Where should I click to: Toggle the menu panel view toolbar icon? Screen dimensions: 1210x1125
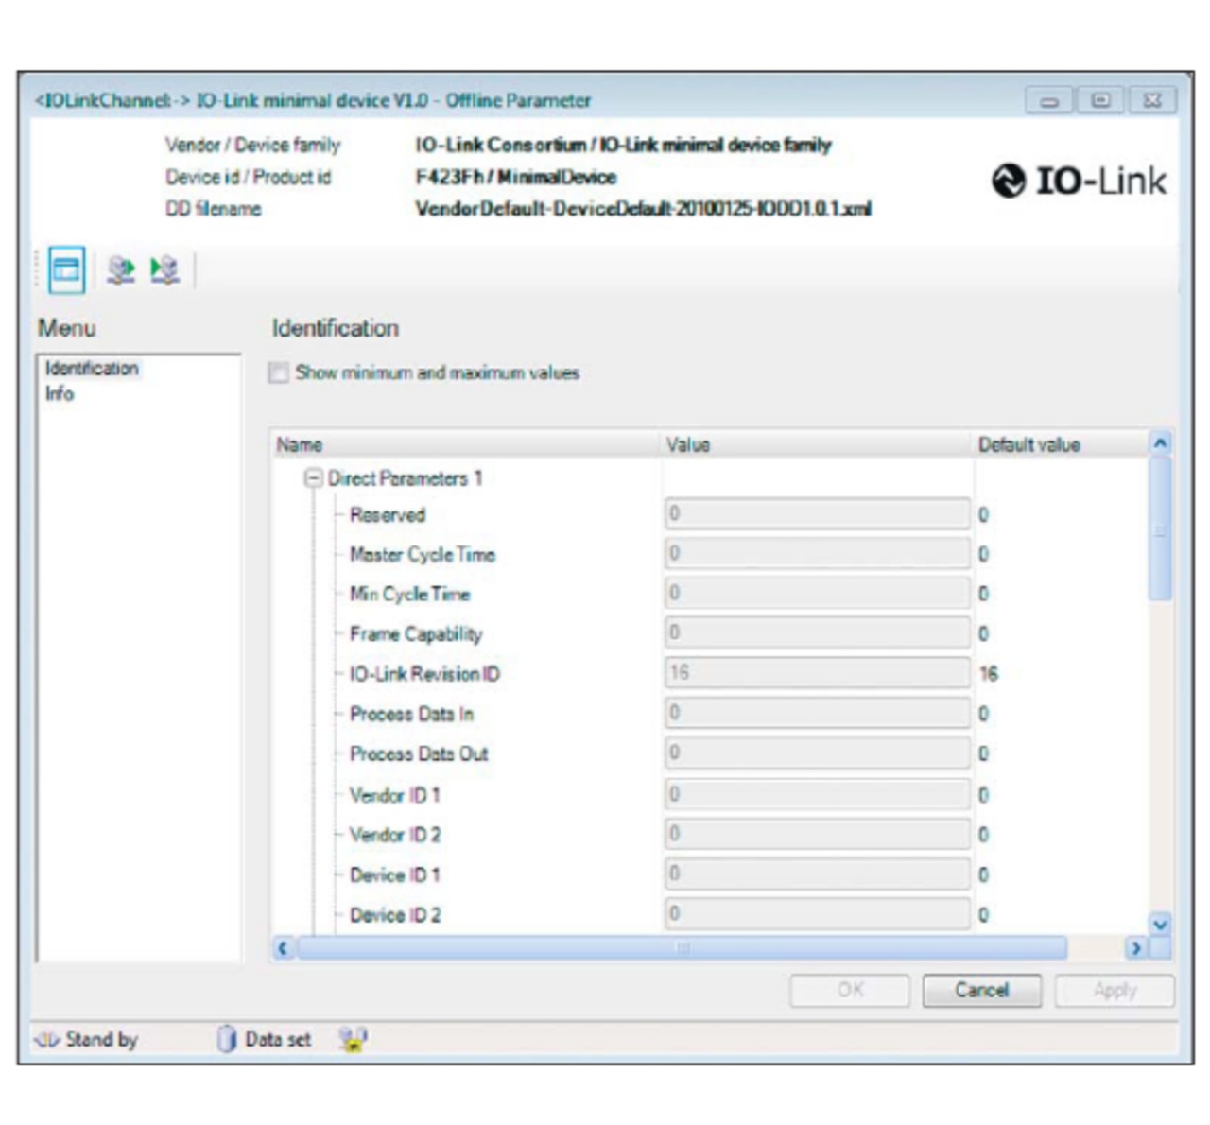click(66, 270)
